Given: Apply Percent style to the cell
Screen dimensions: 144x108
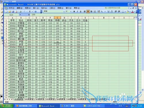Looking at the screenshot, I should 102,12.
